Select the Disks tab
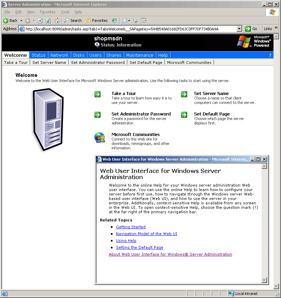This screenshot has height=298, width=281. pyautogui.click(x=79, y=55)
